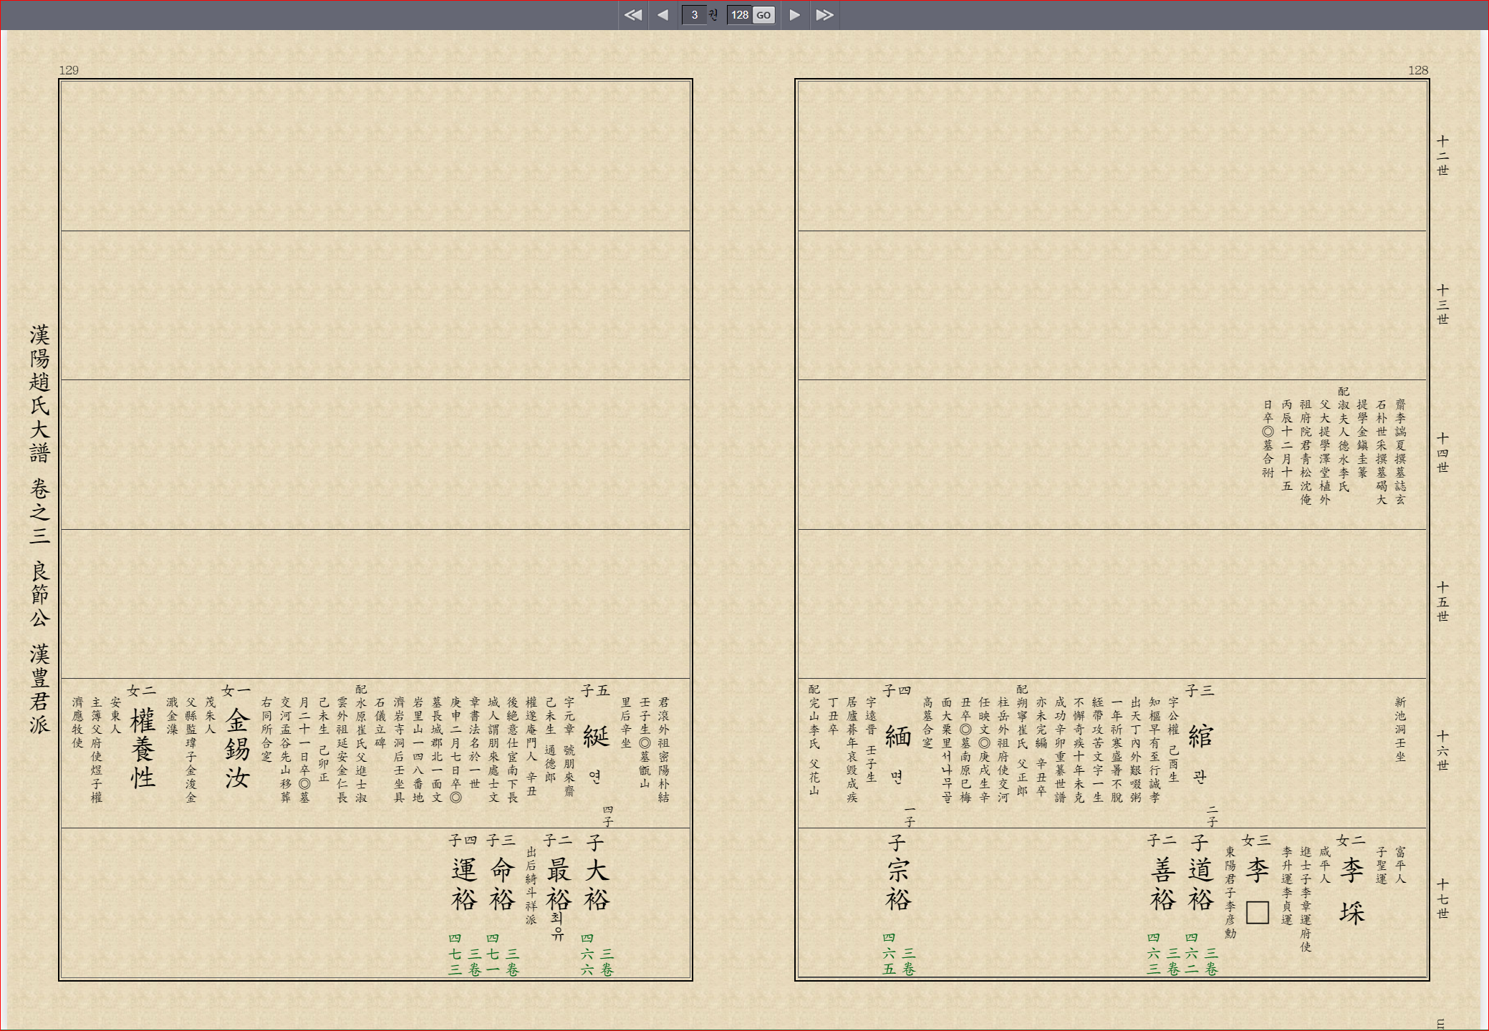Click the label 子五 above 綖
1489x1031 pixels.
pyautogui.click(x=595, y=691)
